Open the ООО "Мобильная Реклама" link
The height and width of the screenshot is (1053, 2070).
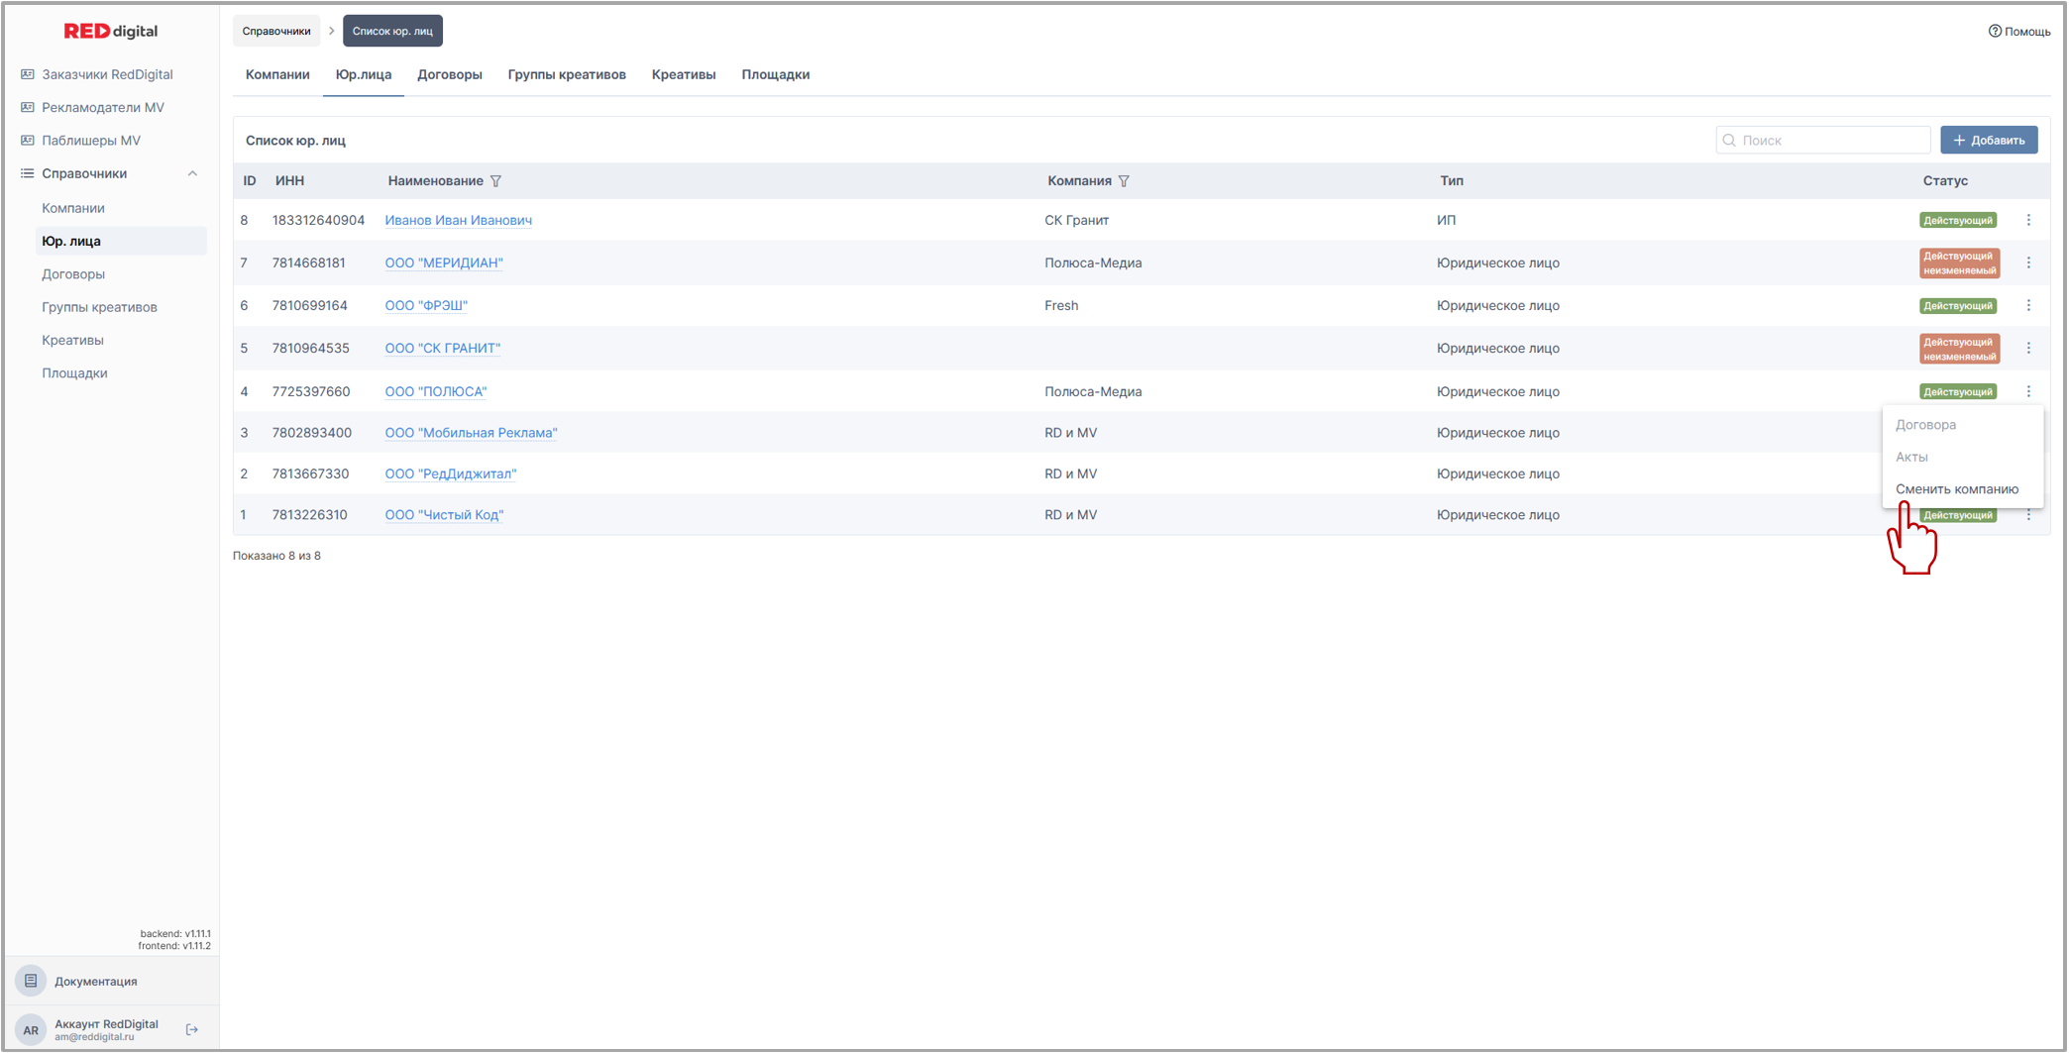(x=471, y=433)
